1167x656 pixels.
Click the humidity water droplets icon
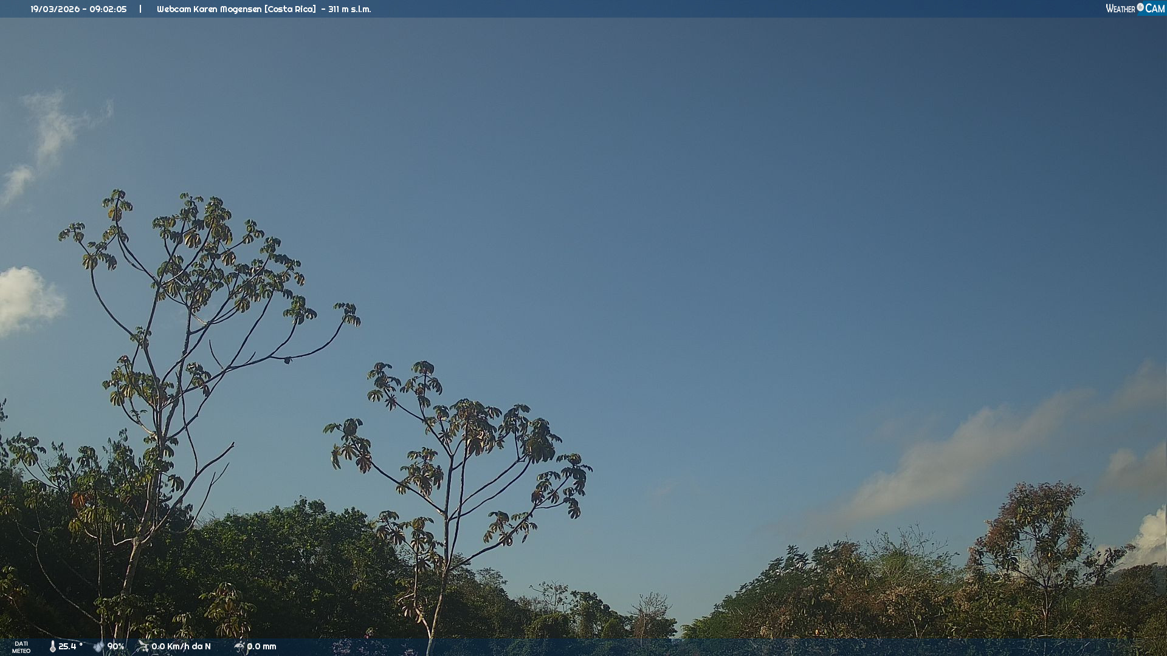(x=98, y=646)
